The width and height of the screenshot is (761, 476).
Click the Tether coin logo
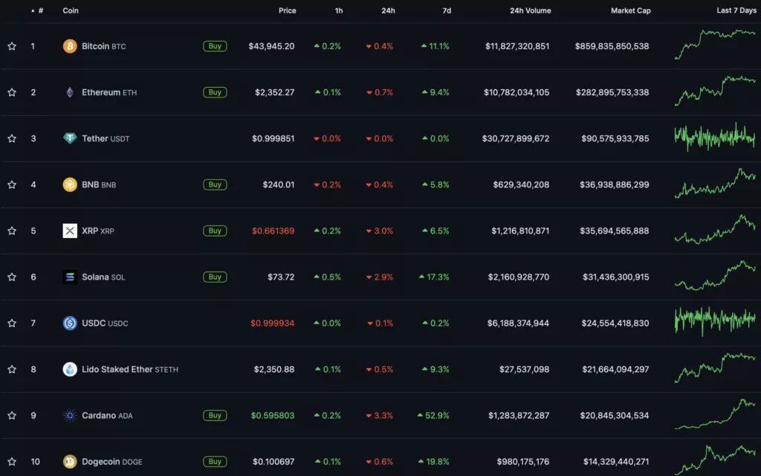(x=70, y=138)
